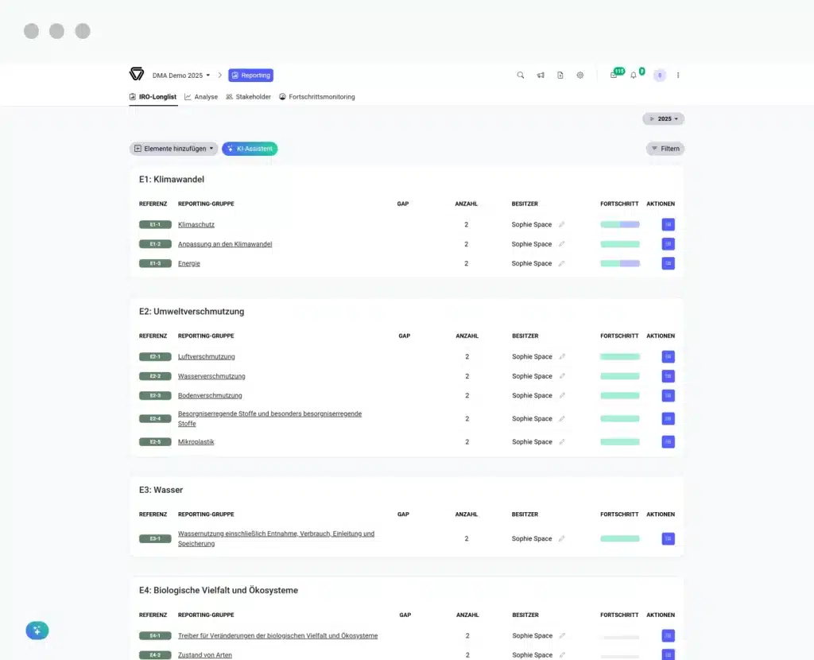Screen dimensions: 814x660
Task: Open inbox icon with 115 badge
Action: coord(614,75)
